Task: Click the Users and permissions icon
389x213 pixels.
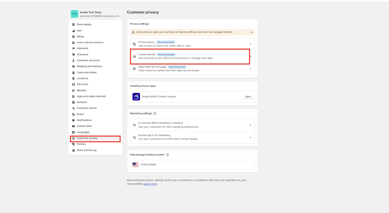Action: click(x=74, y=42)
